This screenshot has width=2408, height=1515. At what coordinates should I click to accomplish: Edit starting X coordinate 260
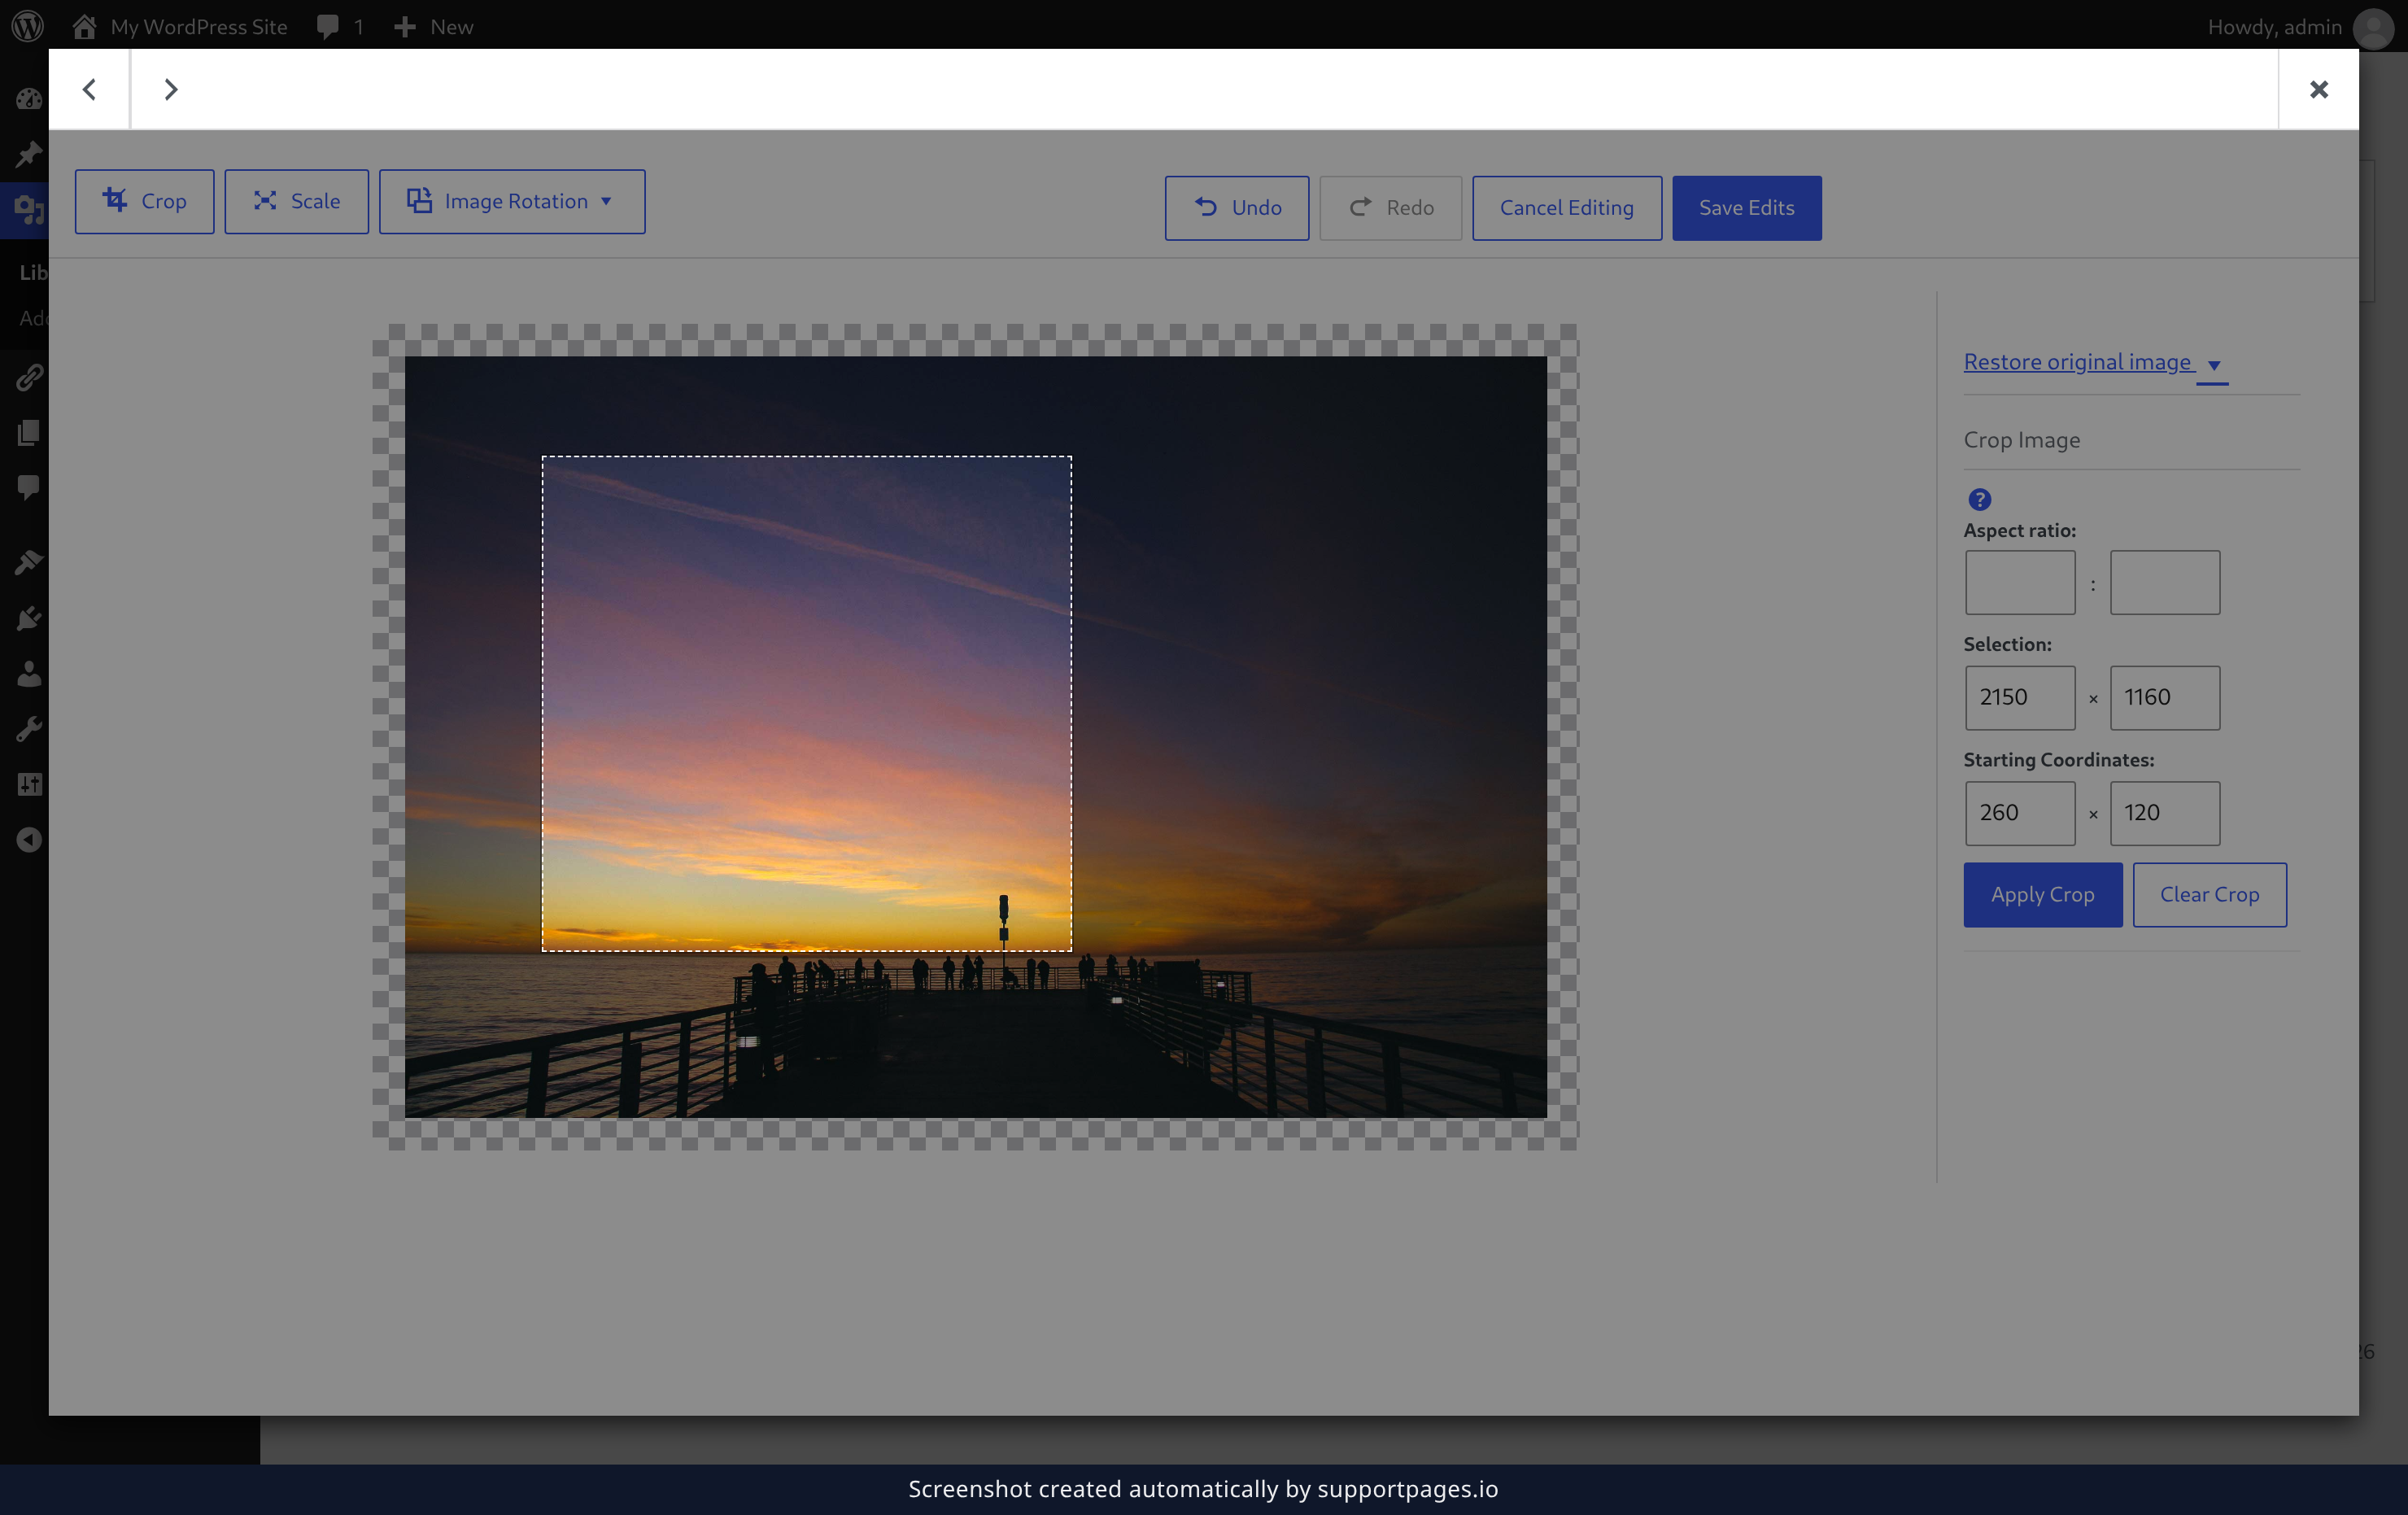pyautogui.click(x=2019, y=813)
